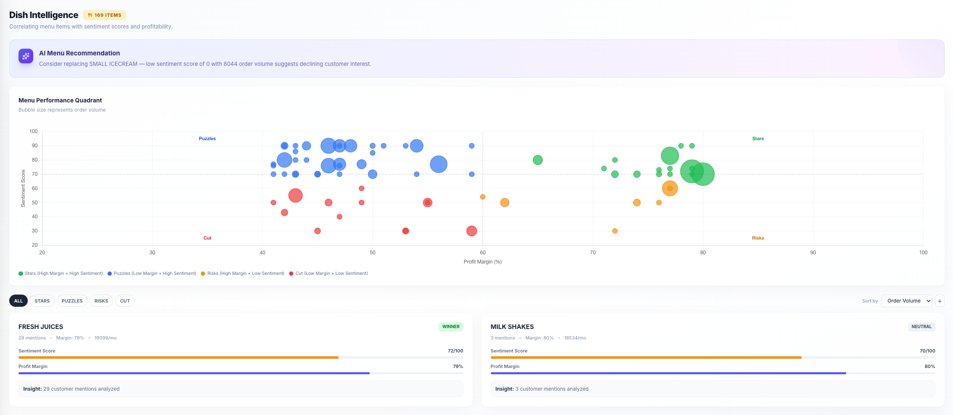Click the sort direction arrow next to Order Volume

(x=940, y=300)
